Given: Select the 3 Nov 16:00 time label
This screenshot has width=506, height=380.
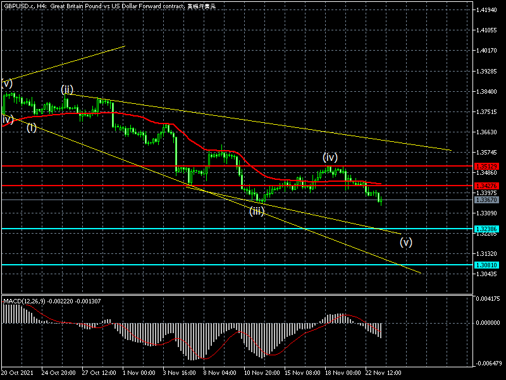Looking at the screenshot, I should pyautogui.click(x=178, y=374).
